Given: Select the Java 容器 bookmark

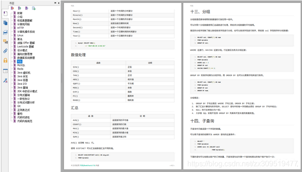Looking at the screenshot, I should pos(22,80).
